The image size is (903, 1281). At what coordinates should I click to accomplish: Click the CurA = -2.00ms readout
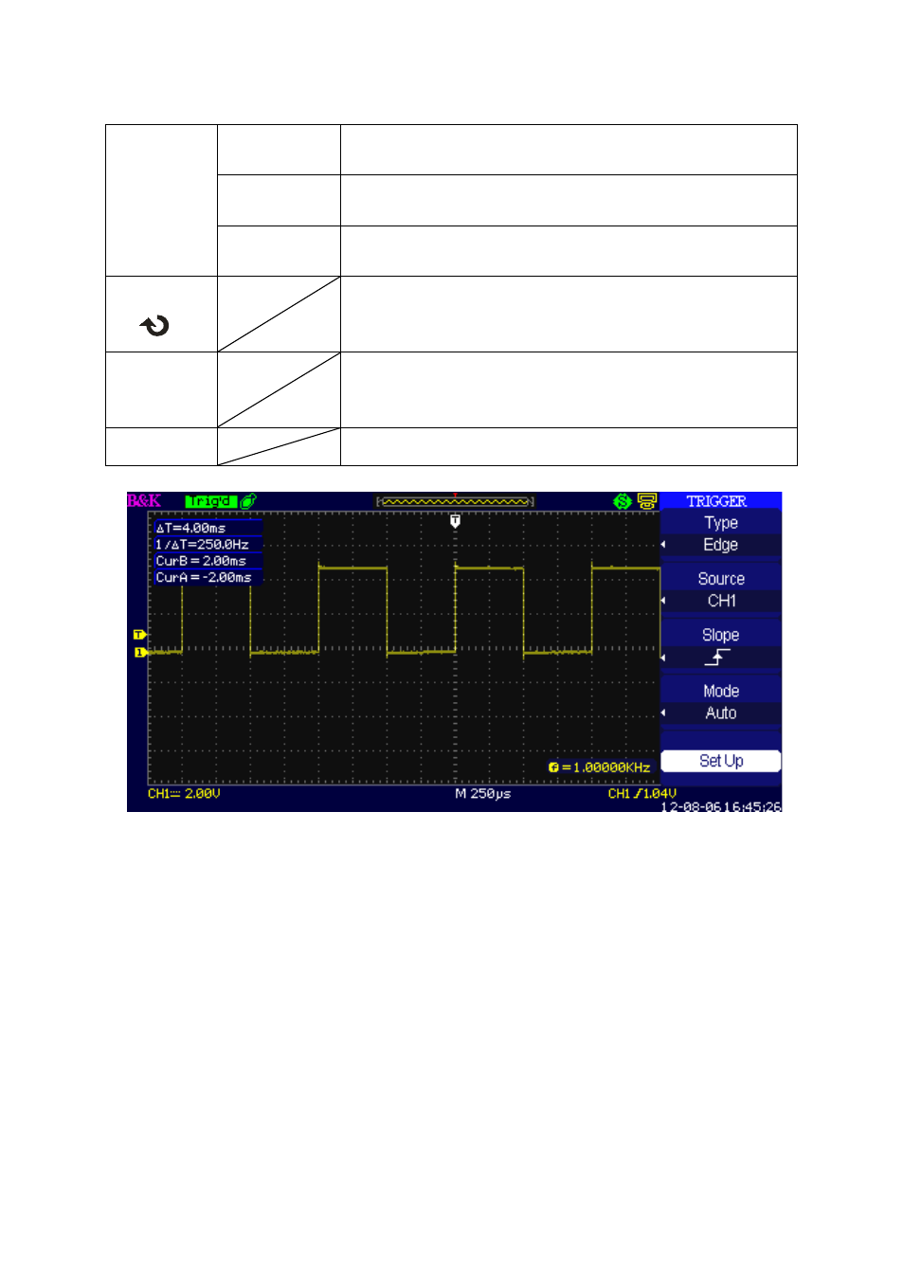pyautogui.click(x=204, y=577)
